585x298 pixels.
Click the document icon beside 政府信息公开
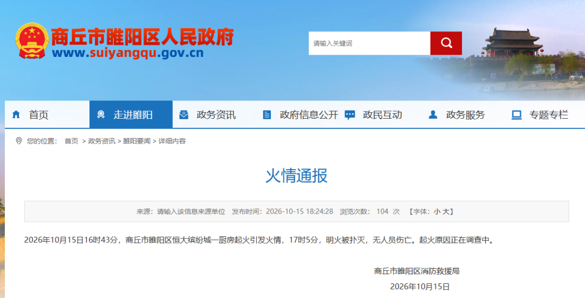click(x=266, y=114)
